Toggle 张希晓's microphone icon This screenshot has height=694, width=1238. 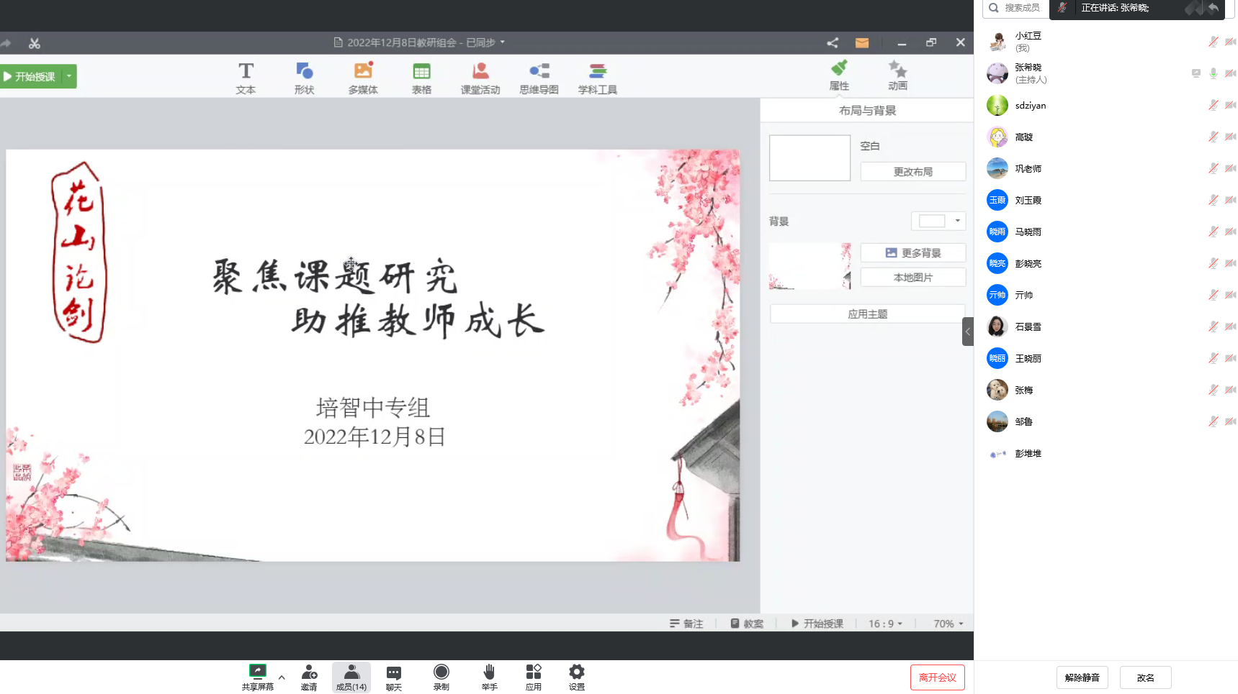coord(1213,73)
